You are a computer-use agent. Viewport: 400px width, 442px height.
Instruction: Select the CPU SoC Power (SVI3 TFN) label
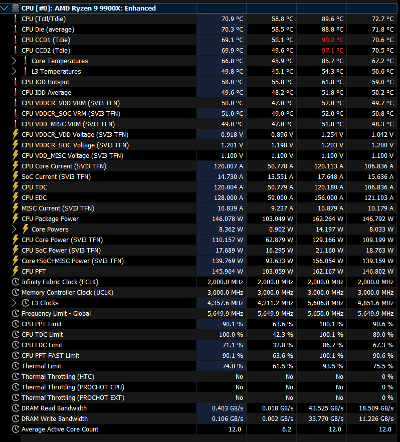point(61,251)
